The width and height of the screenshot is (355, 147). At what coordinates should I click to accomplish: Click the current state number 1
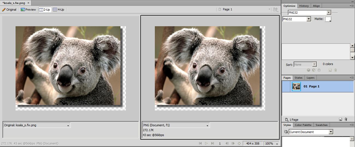pyautogui.click(x=220, y=143)
